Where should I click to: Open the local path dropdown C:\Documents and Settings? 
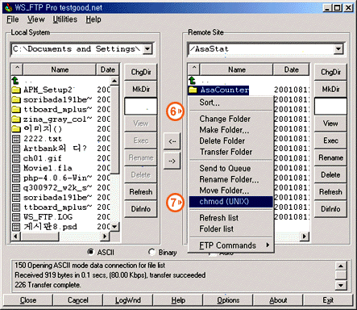pyautogui.click(x=147, y=49)
